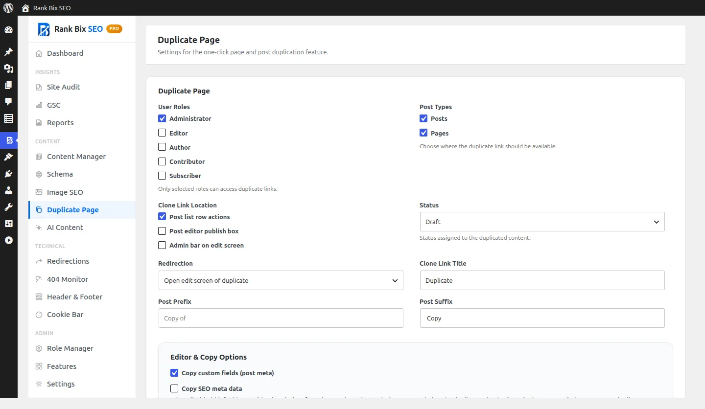Open Features page
This screenshot has height=409, width=705.
point(82,366)
